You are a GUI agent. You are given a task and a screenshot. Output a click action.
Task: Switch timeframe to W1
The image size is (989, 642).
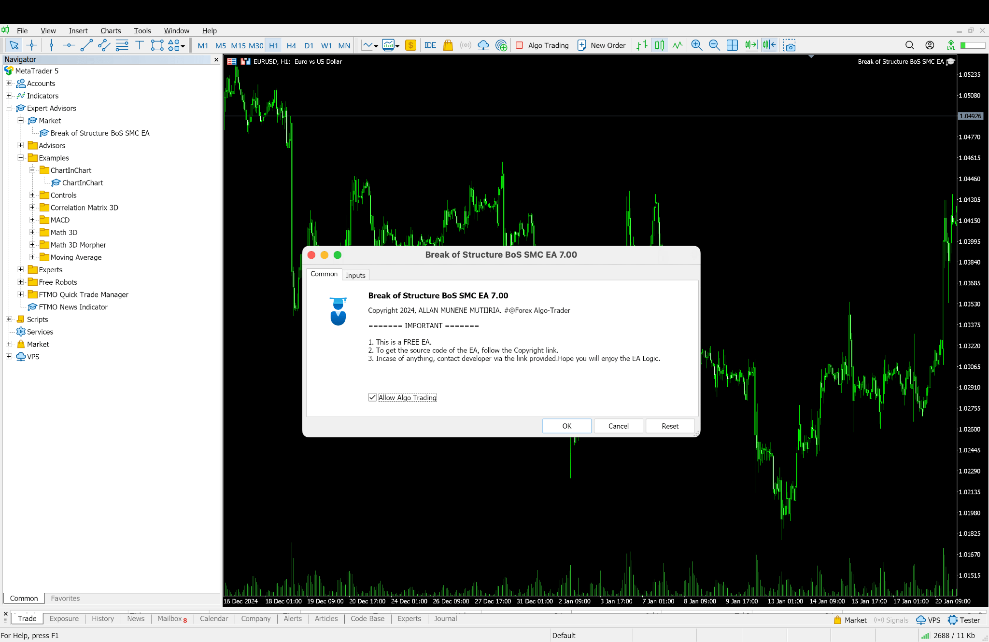tap(326, 45)
